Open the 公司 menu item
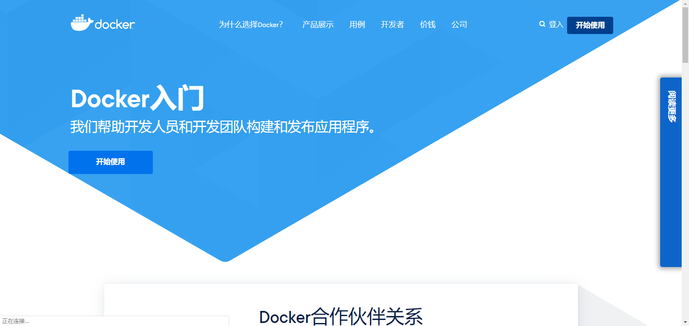The image size is (689, 326). (459, 25)
